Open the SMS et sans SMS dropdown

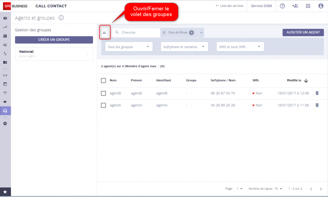(x=240, y=47)
